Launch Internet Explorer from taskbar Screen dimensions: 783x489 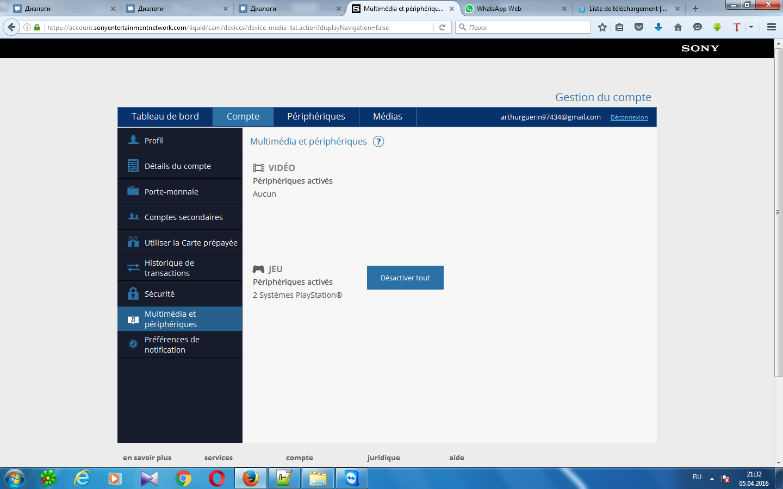point(82,478)
